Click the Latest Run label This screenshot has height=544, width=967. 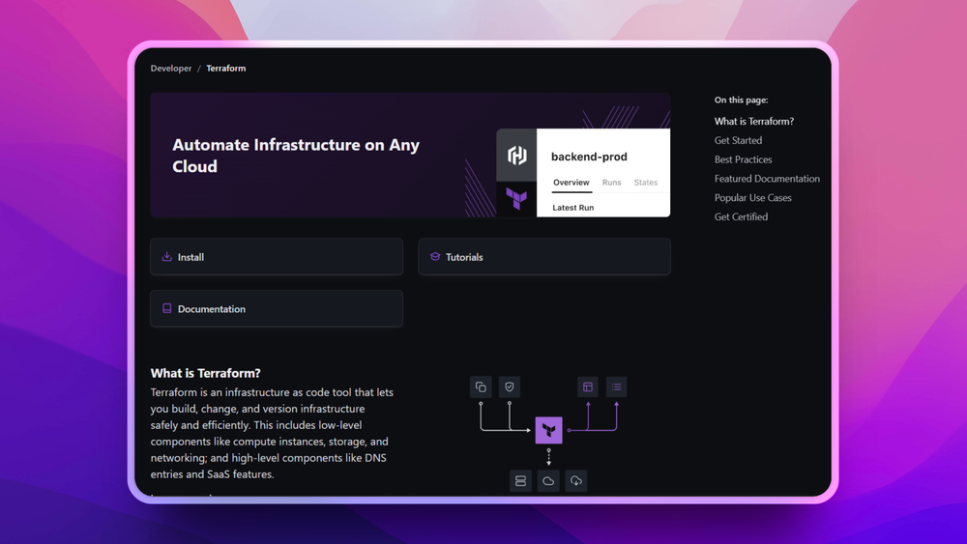click(x=572, y=208)
